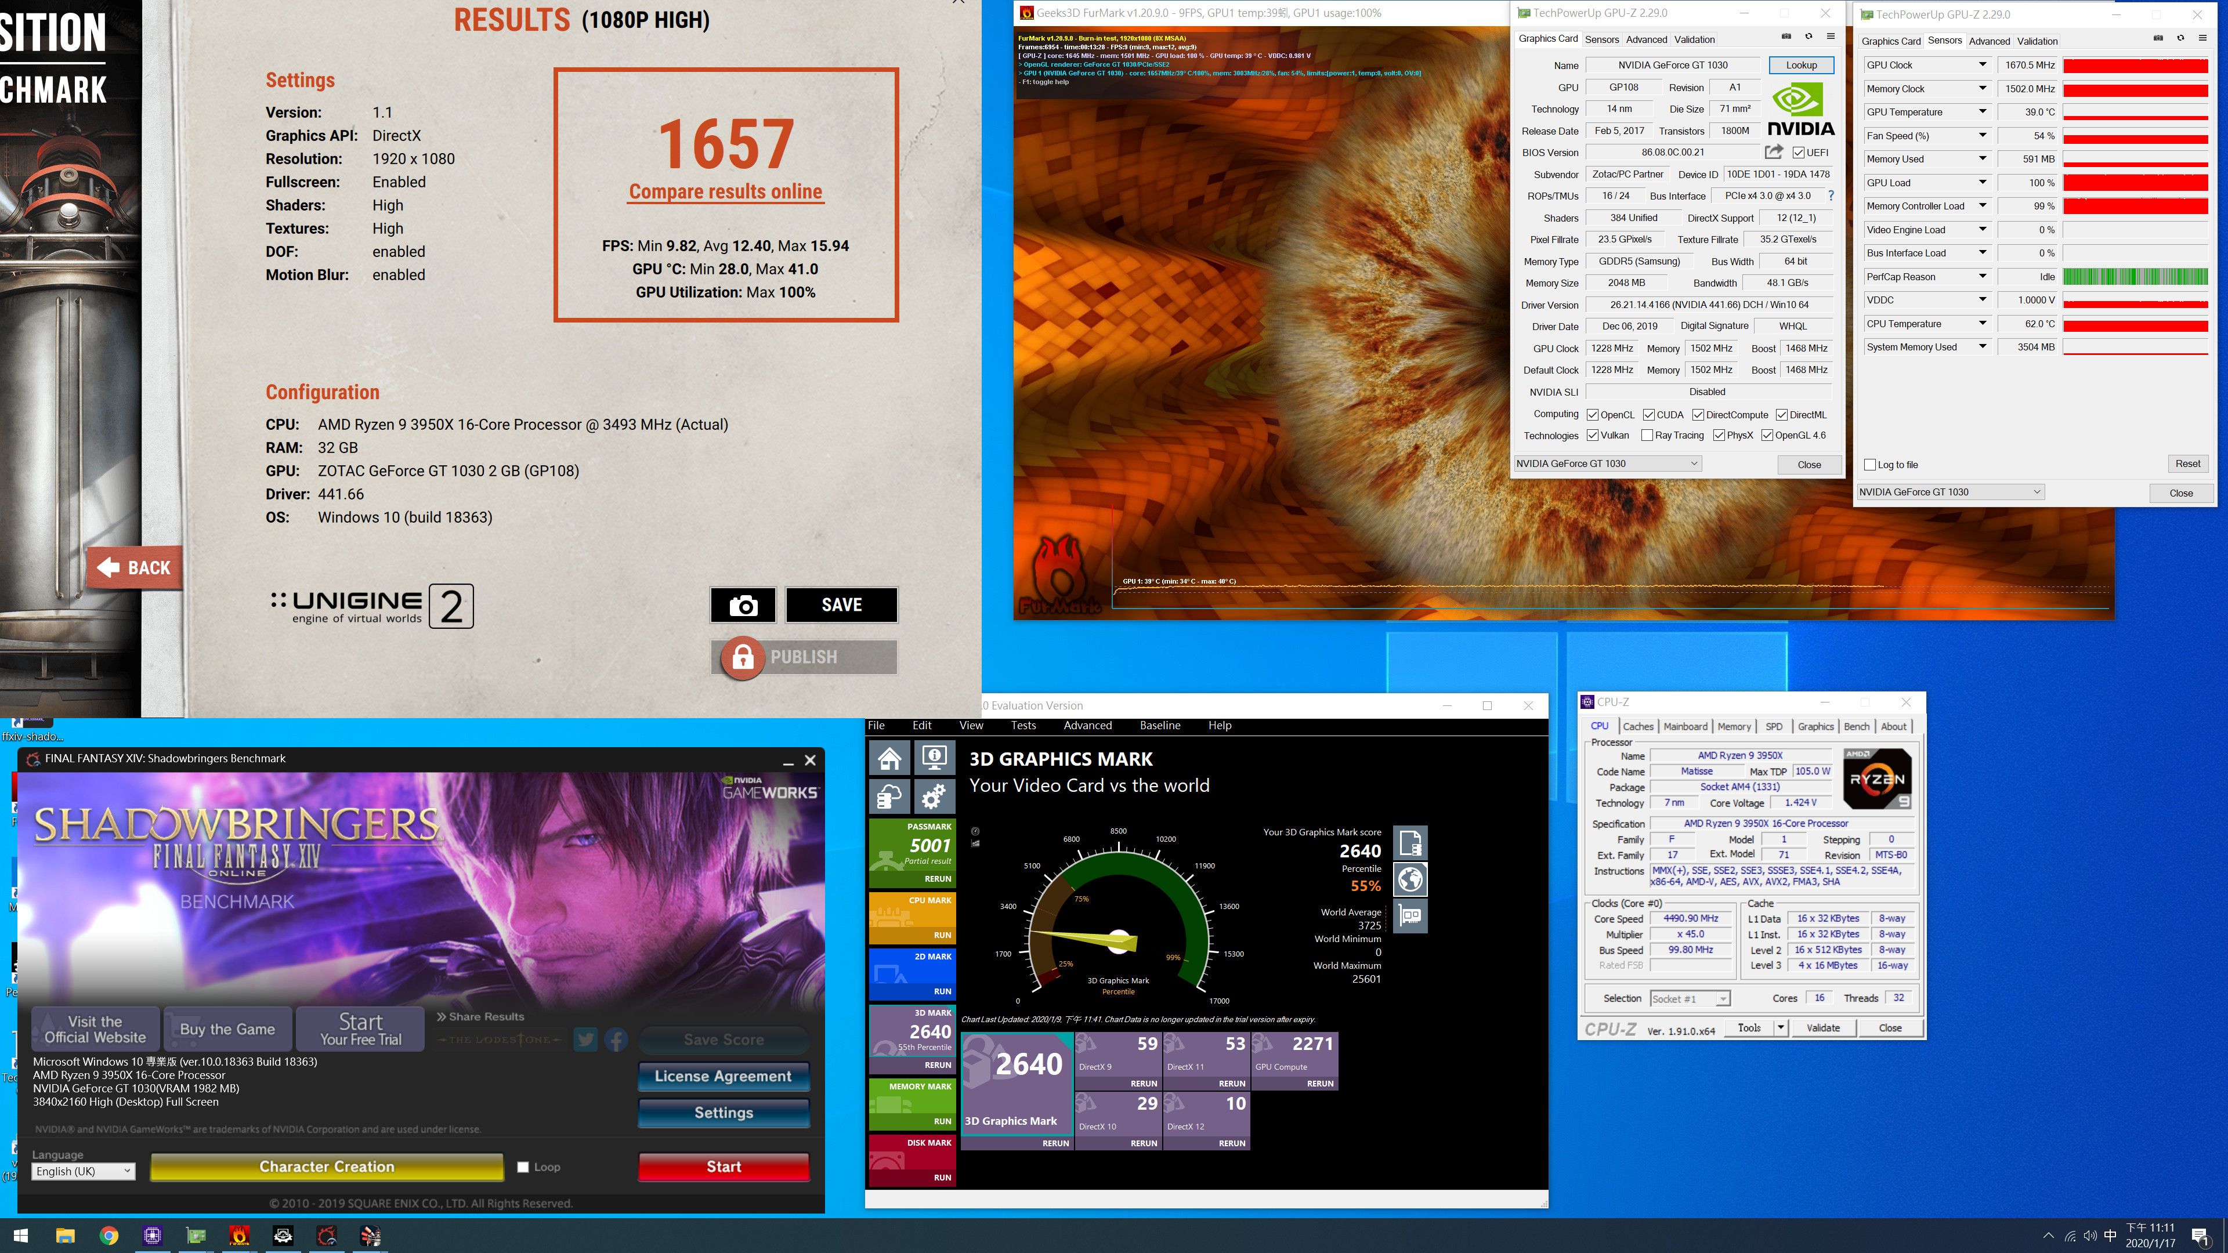Screen dimensions: 2228x1253
Task: Toggle OpenCL checkbox in GPU-Z
Action: pos(1592,415)
